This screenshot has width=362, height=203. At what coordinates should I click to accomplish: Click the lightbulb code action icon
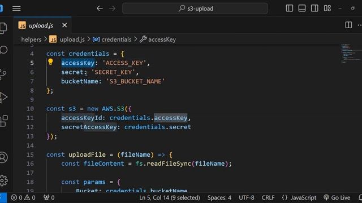coord(50,61)
